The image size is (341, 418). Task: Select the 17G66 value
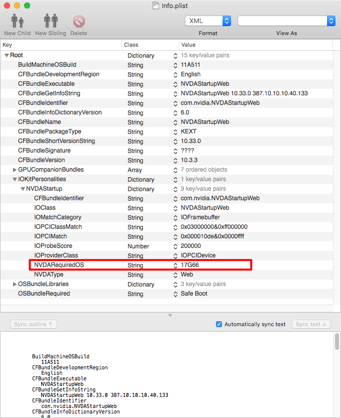click(x=190, y=265)
